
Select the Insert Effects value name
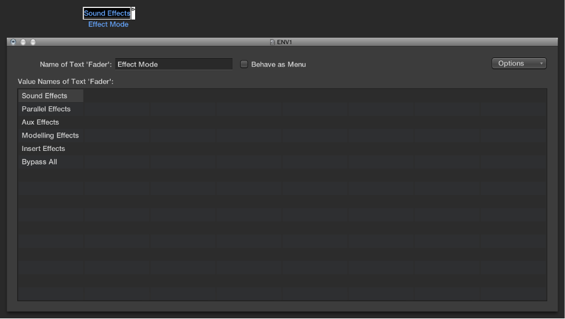tap(51, 148)
